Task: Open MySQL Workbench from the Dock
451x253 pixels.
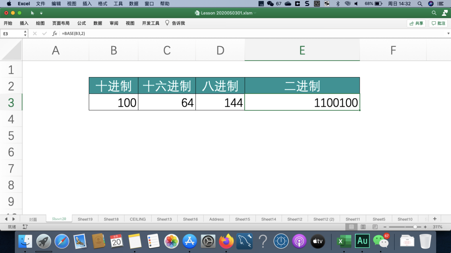Action: [x=245, y=241]
